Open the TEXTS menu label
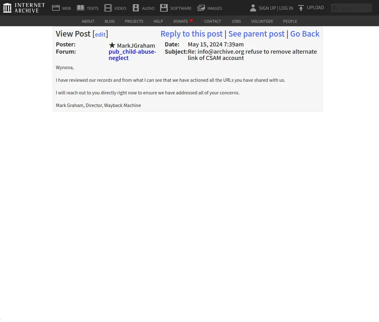The width and height of the screenshot is (379, 322). [x=93, y=8]
